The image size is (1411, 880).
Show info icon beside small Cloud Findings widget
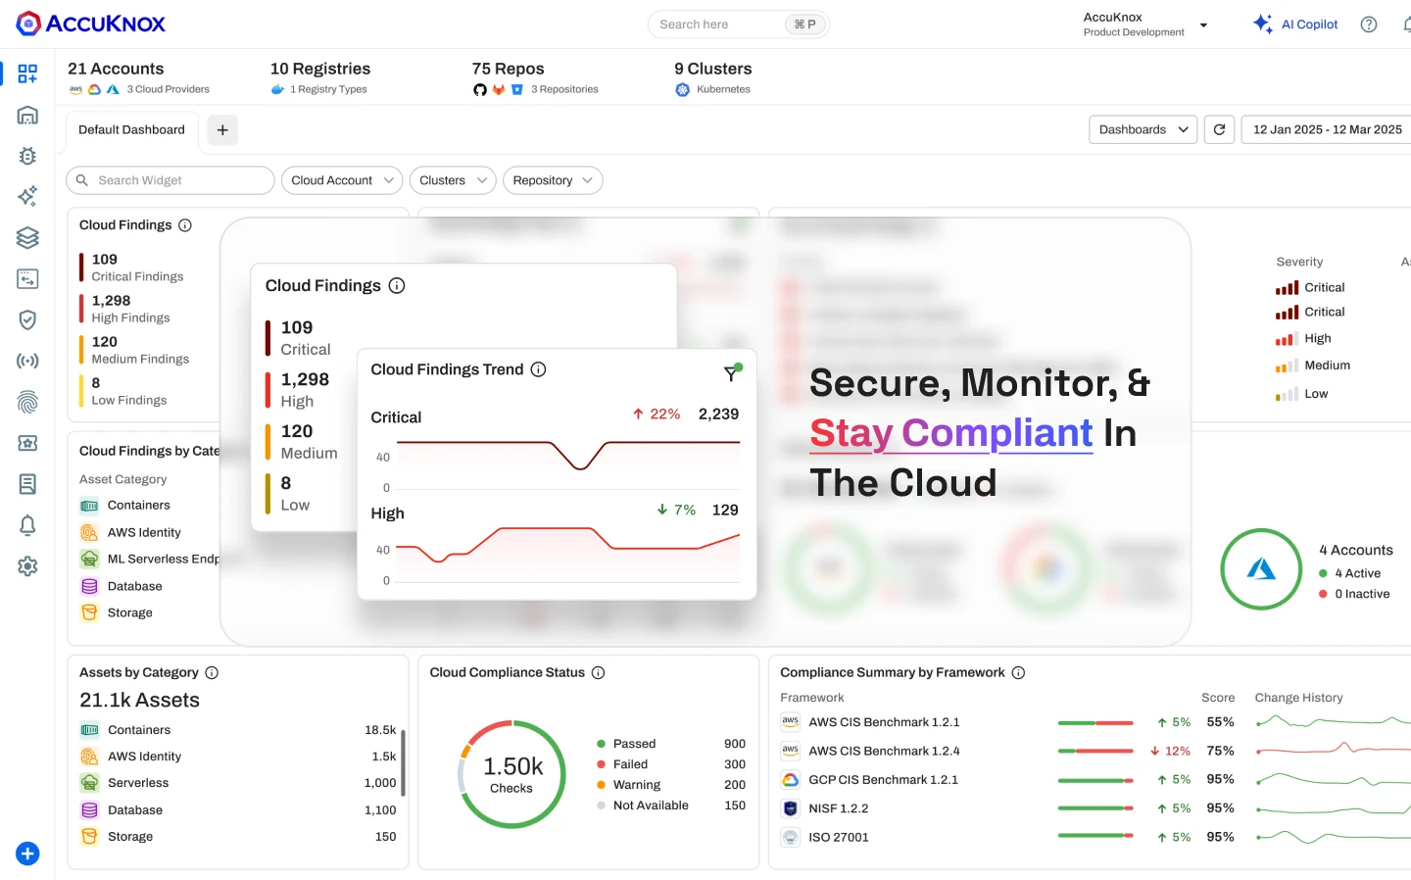pyautogui.click(x=185, y=225)
